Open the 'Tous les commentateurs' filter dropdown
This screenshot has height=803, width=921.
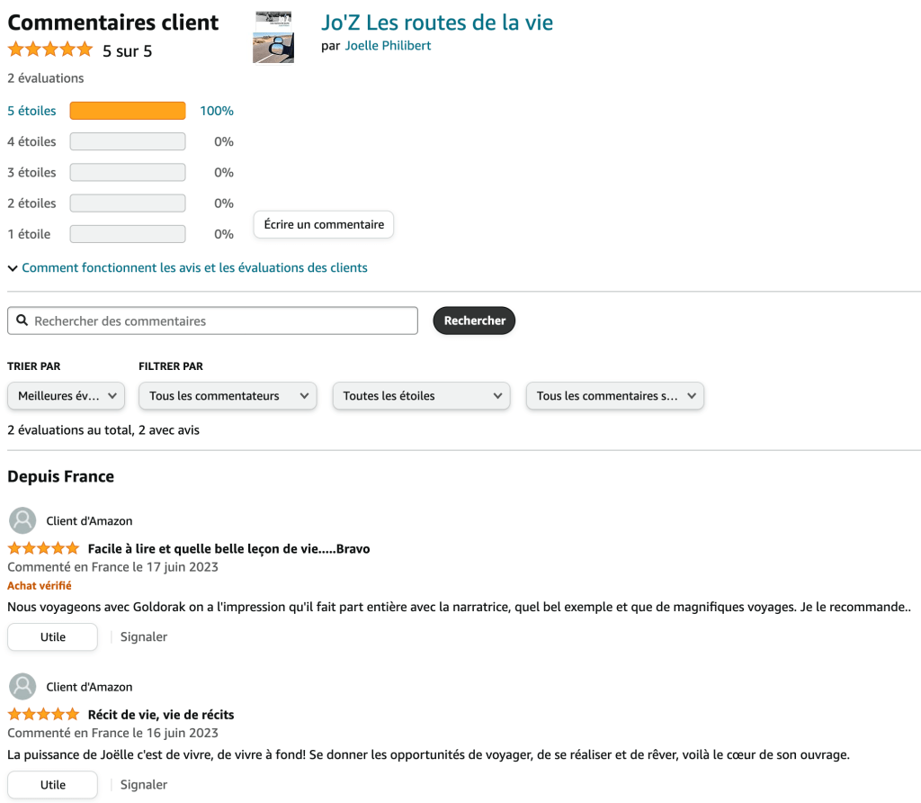227,396
